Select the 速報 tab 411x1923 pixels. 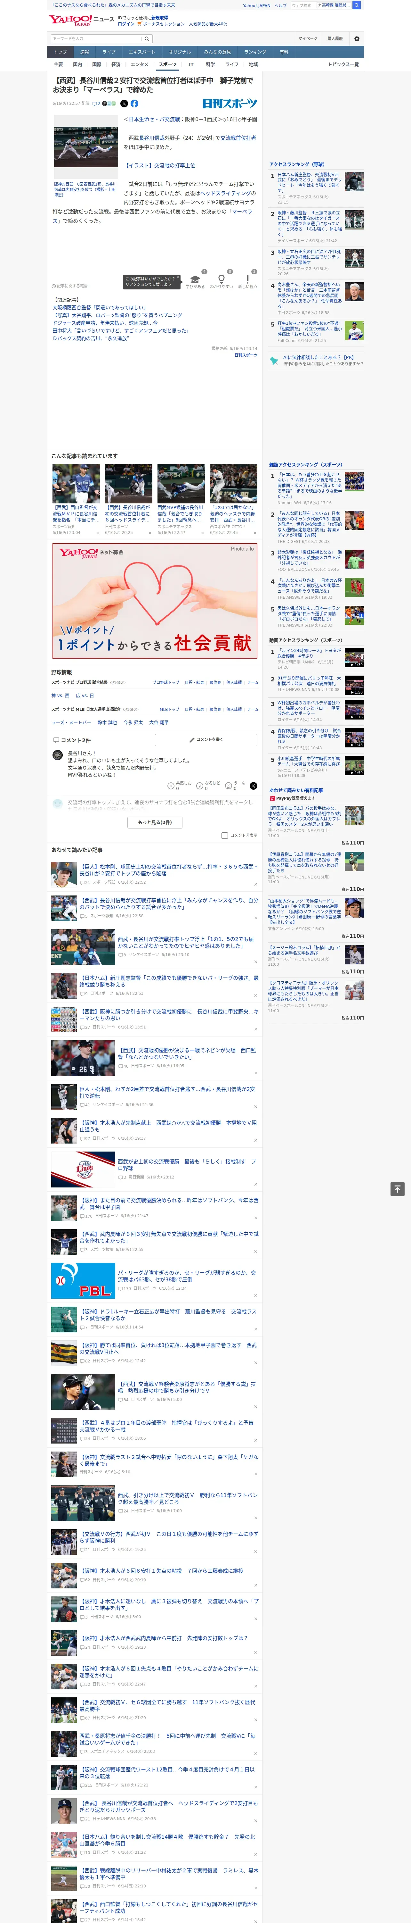point(84,52)
